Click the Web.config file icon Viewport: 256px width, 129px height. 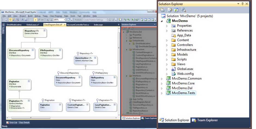coord(173,74)
